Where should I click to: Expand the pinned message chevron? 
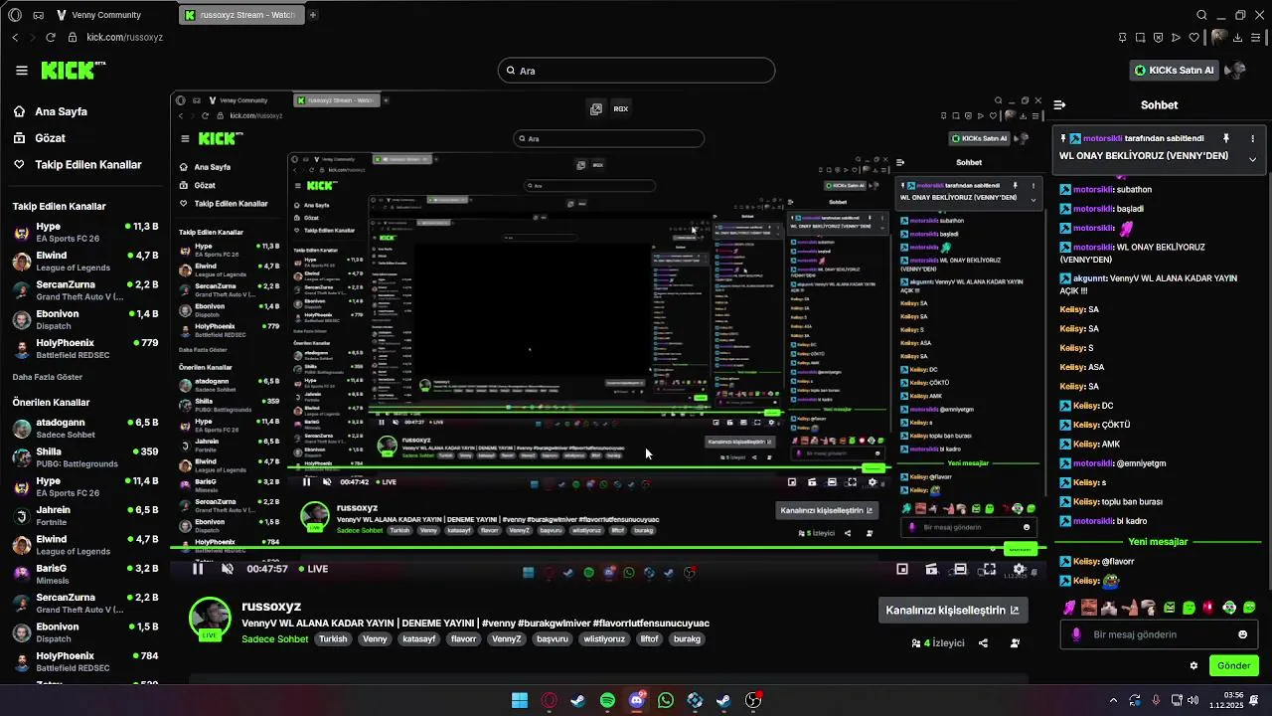click(x=1253, y=159)
